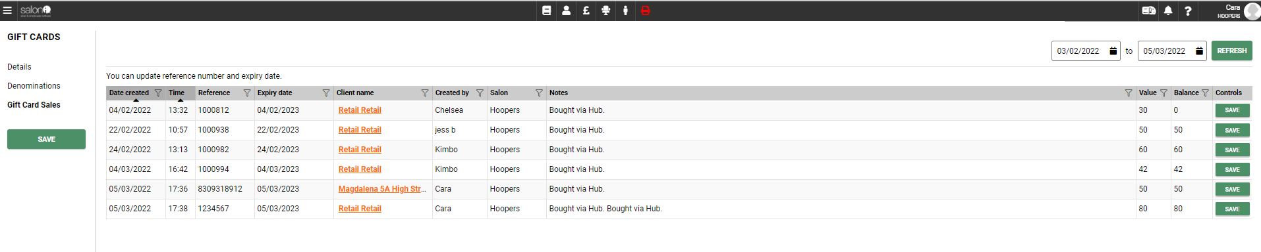Viewport: 1261px width, 252px height.
Task: Open Retail Retail link dated 22/02/2022
Action: 360,130
